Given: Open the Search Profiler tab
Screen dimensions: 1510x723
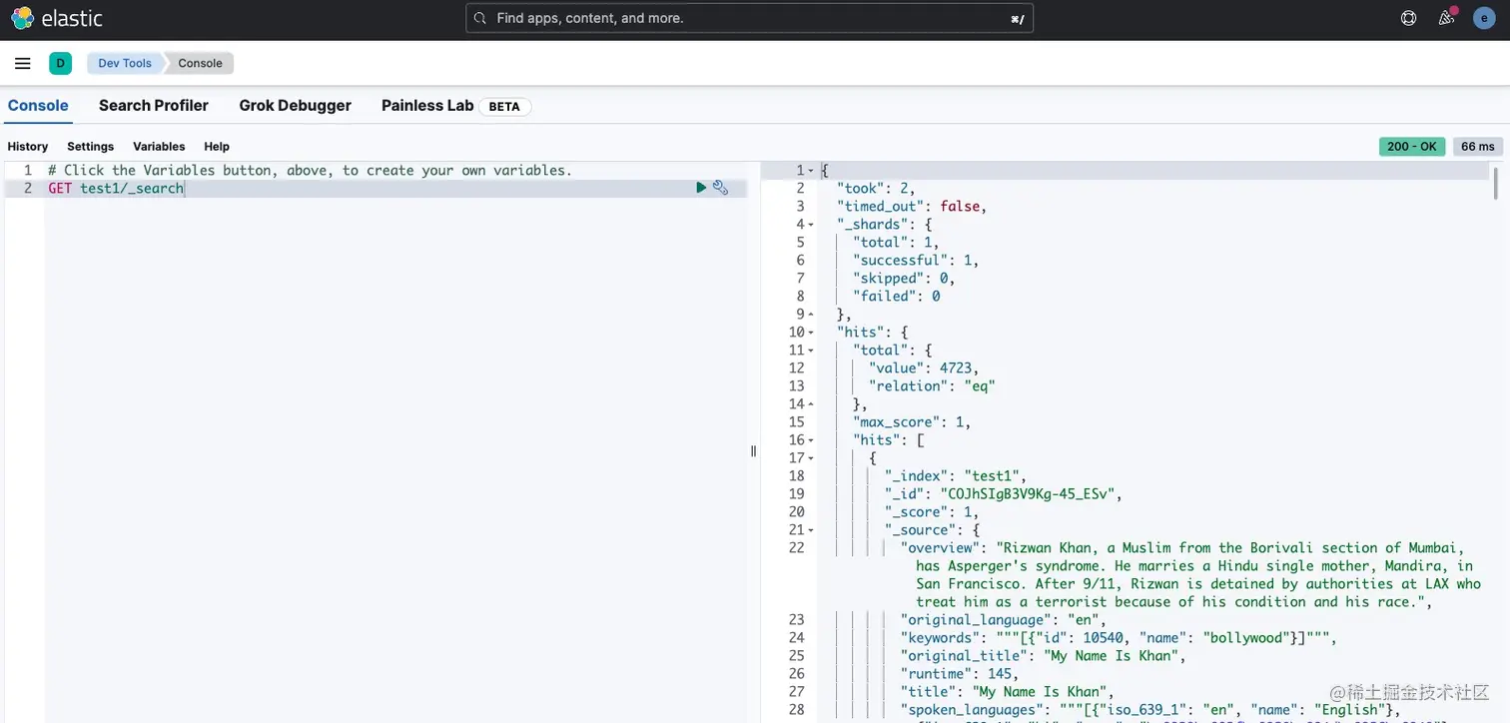Looking at the screenshot, I should (x=154, y=106).
